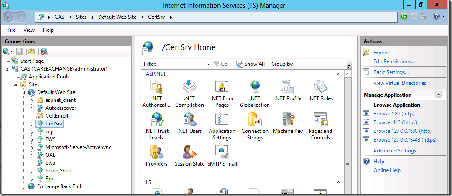
Task: Click the Forward navigation arrow button
Action: (22, 17)
